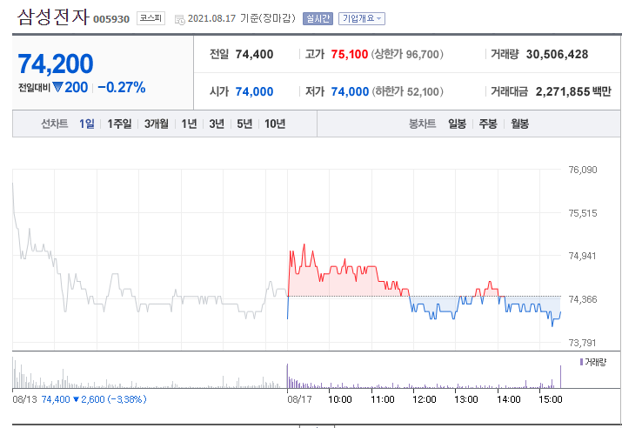Click the 고가 value 75,100
This screenshot has height=428, width=622.
[x=350, y=54]
